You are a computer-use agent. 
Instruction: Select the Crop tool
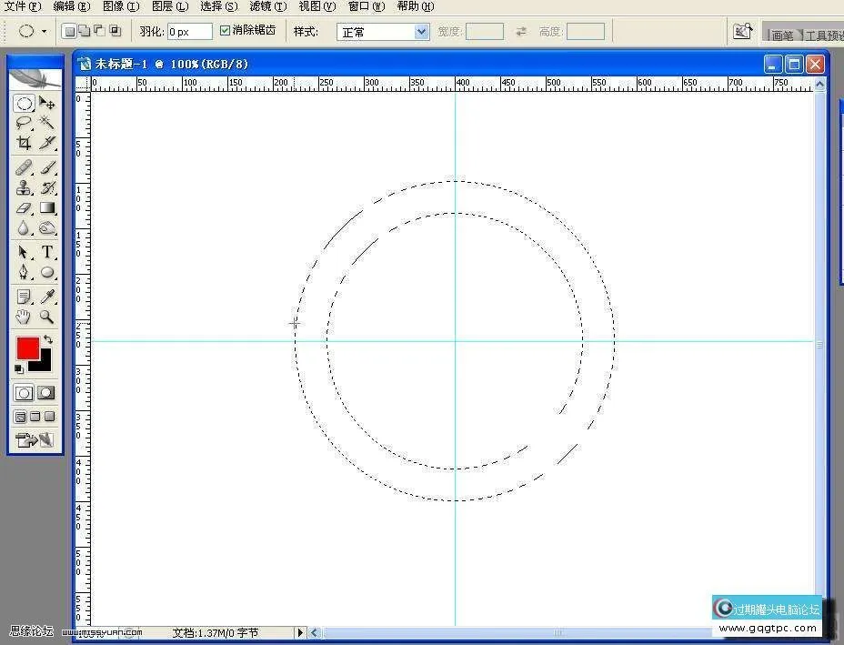click(x=24, y=143)
